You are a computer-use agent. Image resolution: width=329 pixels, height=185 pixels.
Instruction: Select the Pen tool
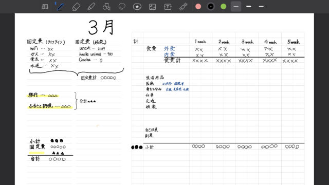point(61,7)
